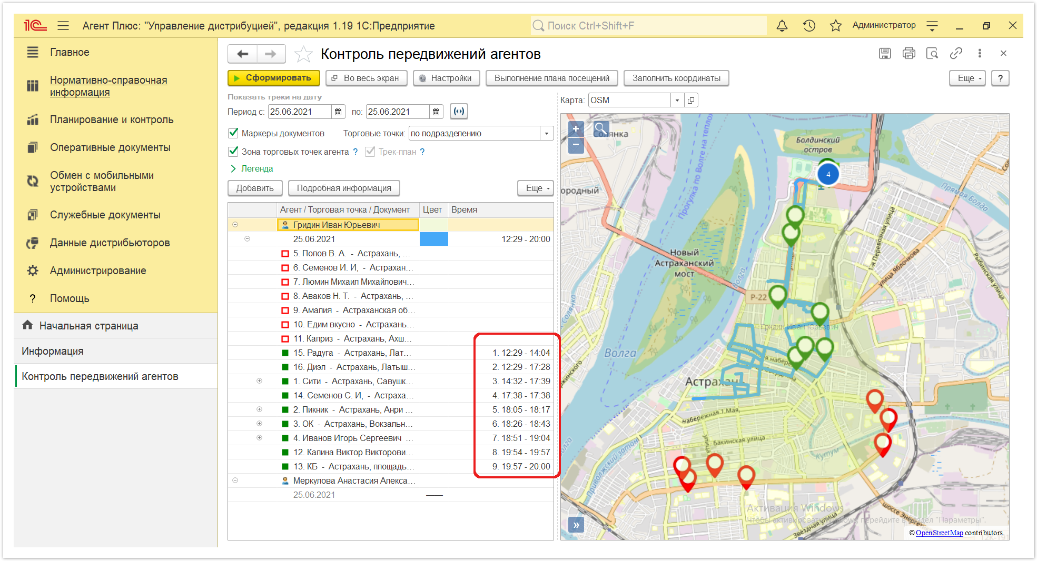Screen dimensions: 1037x561
Task: Open notifications bell icon
Action: 782,25
